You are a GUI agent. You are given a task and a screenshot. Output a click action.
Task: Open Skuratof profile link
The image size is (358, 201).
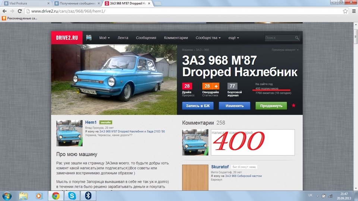pos(220,167)
